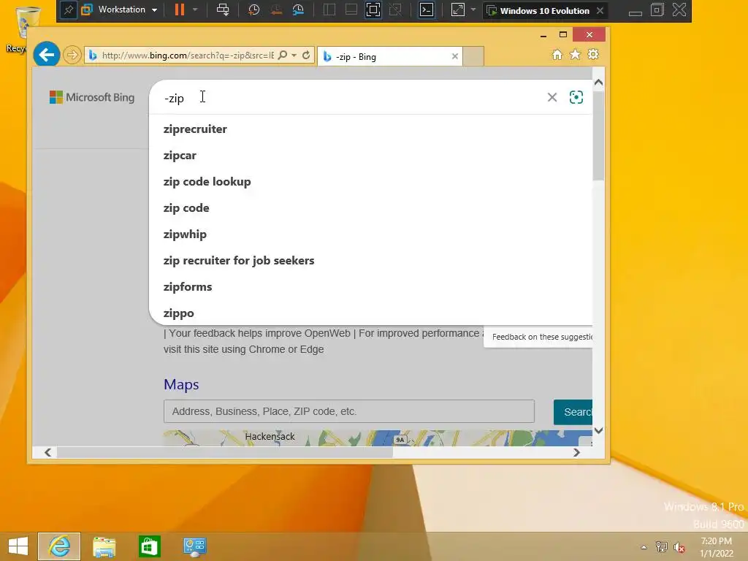
Task: Click the vertical scrollbar up arrow
Action: [x=599, y=83]
